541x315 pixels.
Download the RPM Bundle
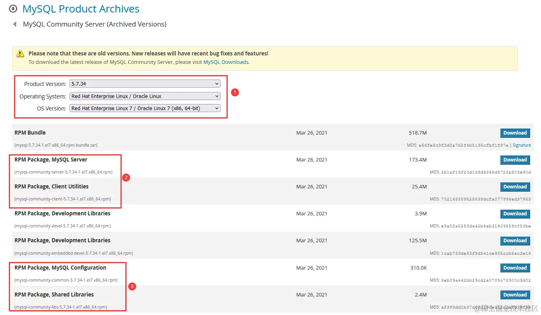point(515,133)
